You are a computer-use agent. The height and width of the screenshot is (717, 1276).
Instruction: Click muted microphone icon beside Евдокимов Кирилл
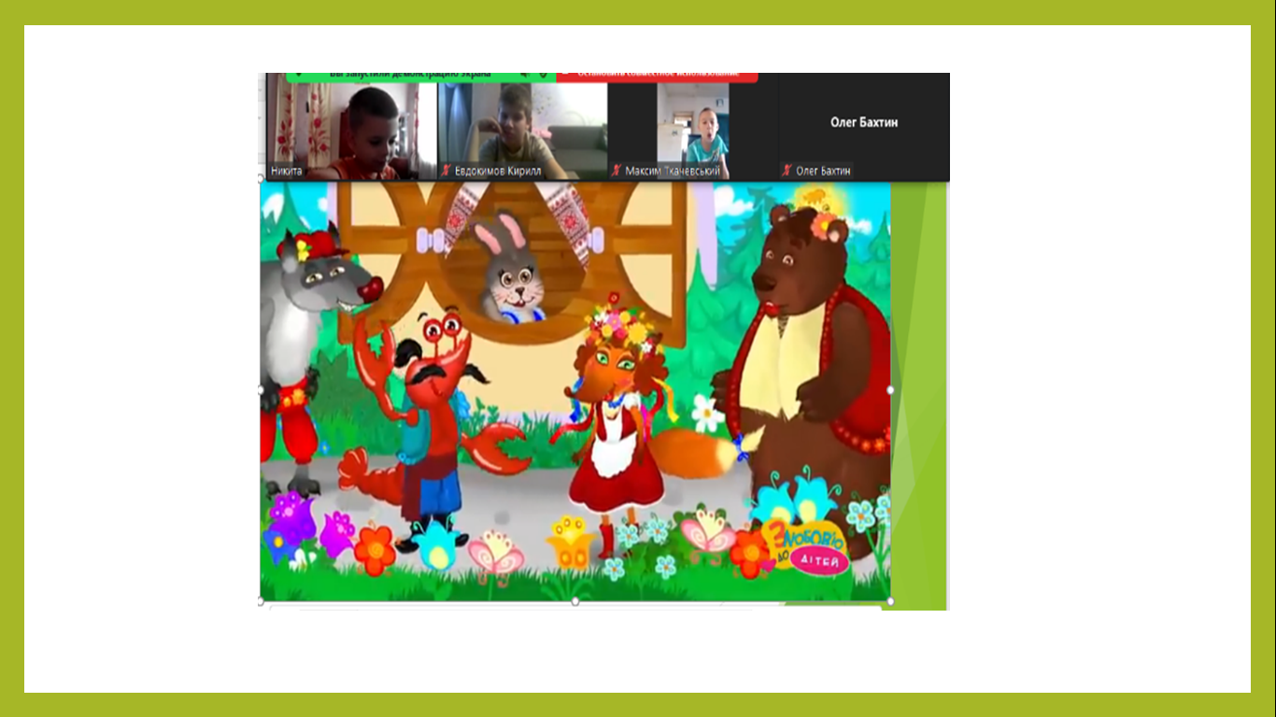click(447, 171)
